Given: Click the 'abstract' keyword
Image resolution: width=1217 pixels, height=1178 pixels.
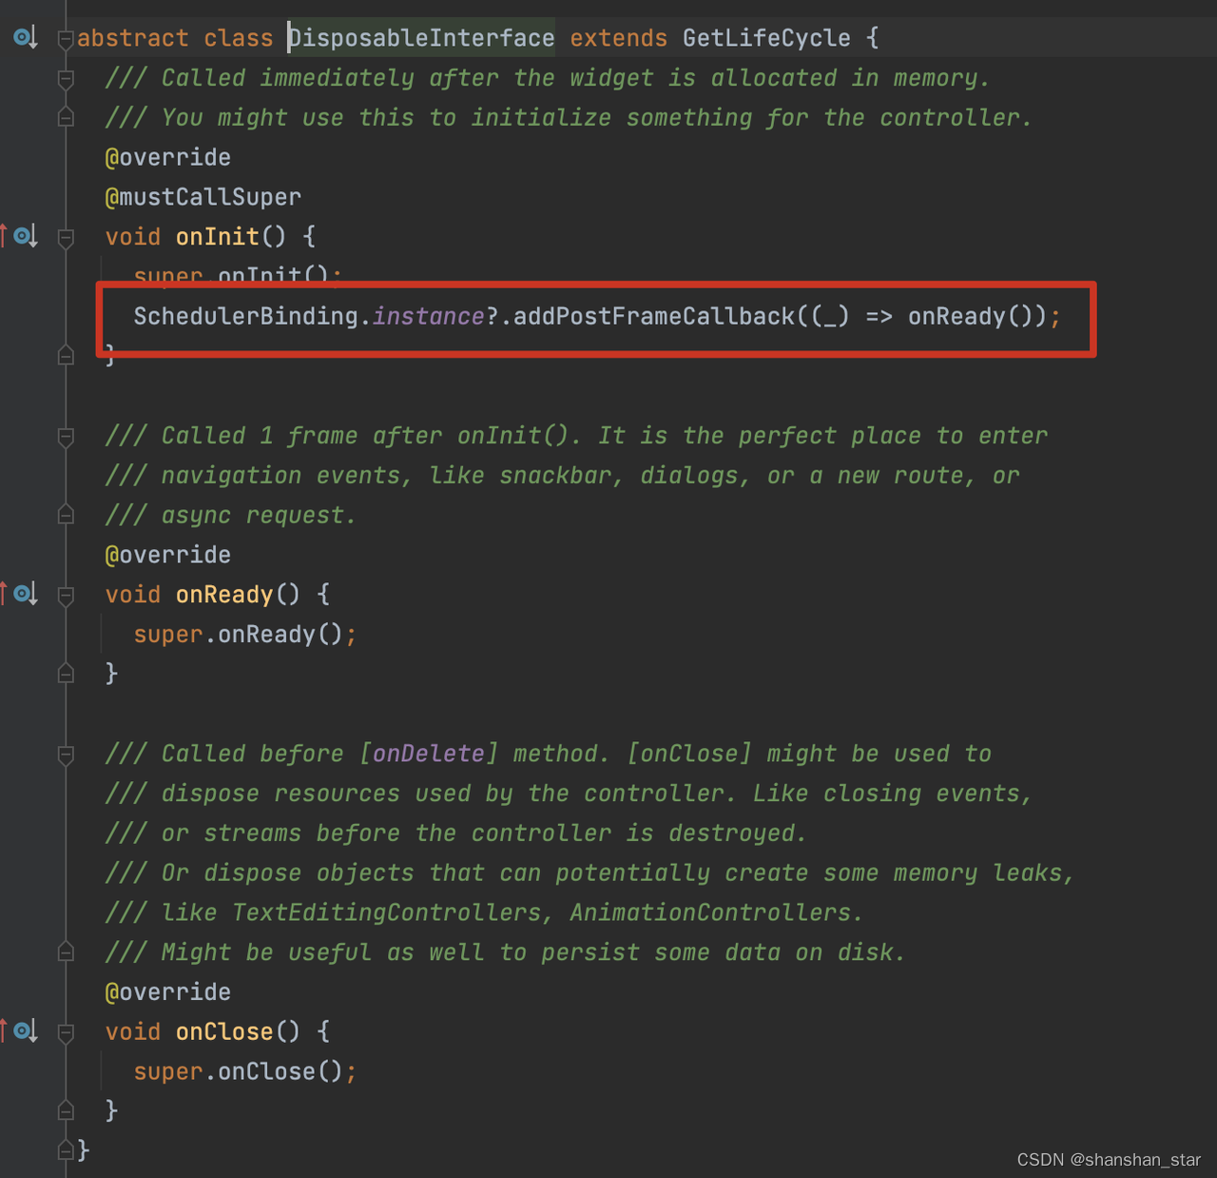Looking at the screenshot, I should click(133, 38).
